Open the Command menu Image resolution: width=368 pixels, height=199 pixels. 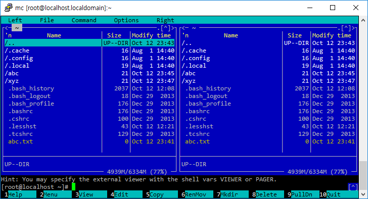[84, 20]
